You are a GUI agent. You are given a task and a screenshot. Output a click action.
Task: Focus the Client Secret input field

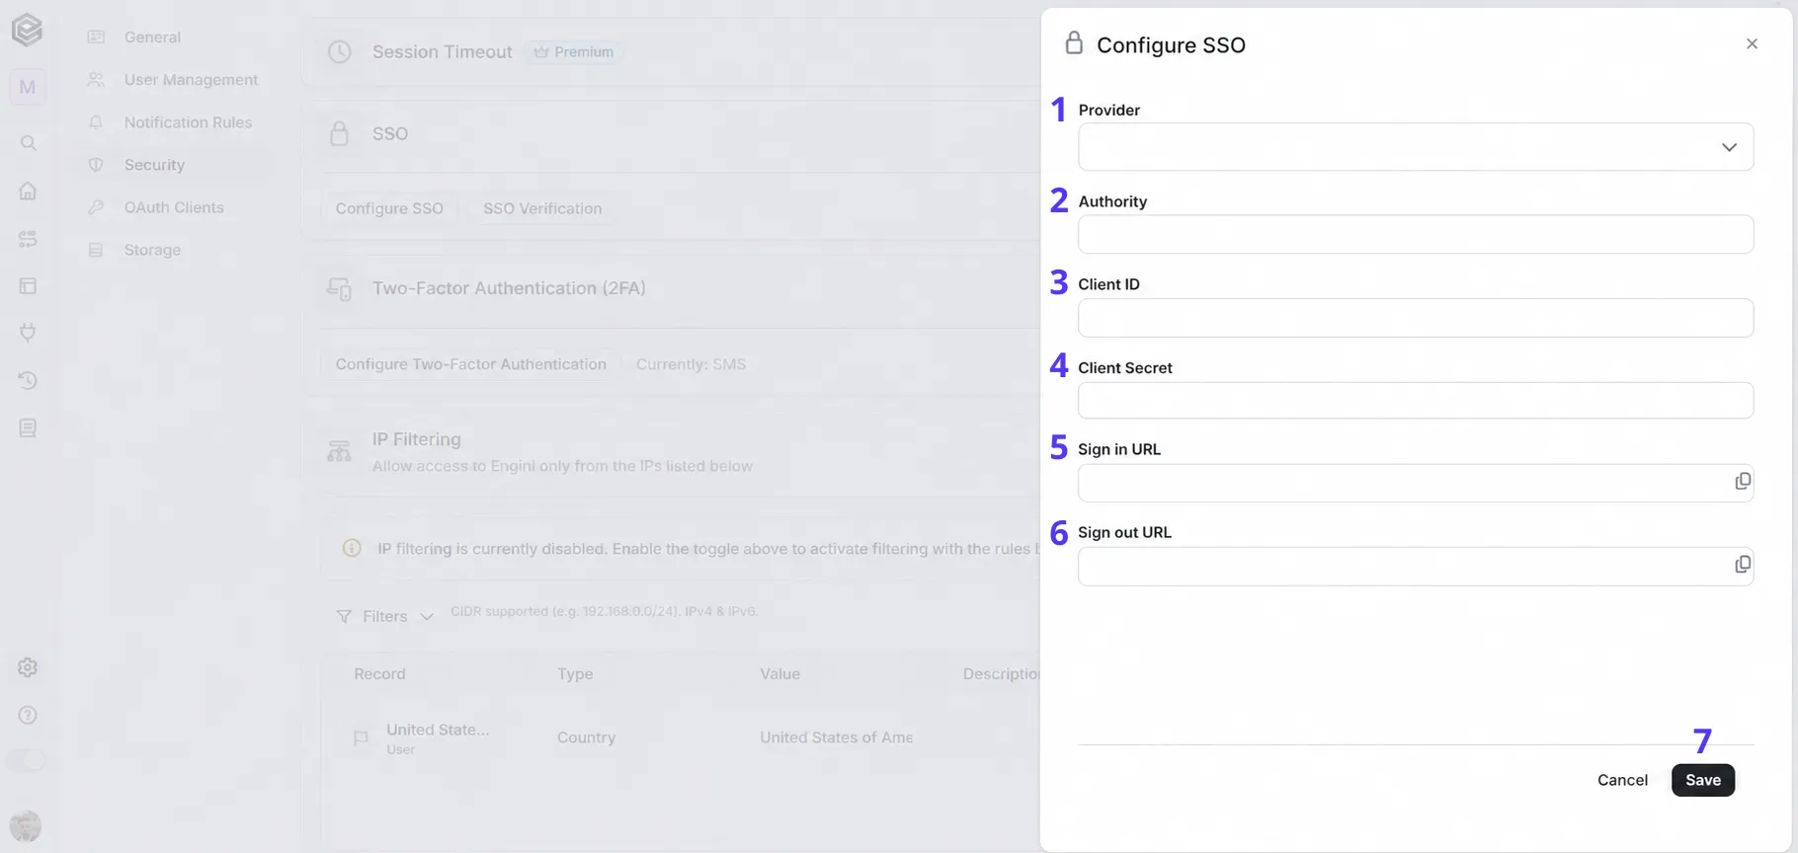[1416, 400]
